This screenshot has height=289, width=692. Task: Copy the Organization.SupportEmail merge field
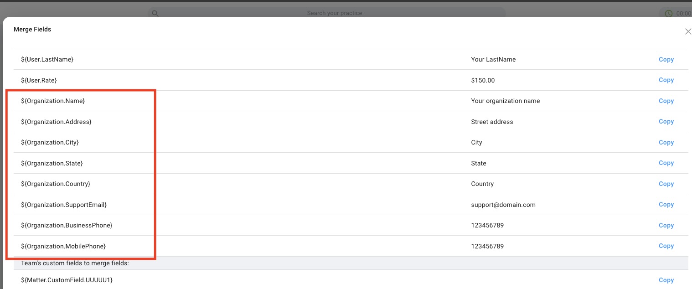[666, 205]
